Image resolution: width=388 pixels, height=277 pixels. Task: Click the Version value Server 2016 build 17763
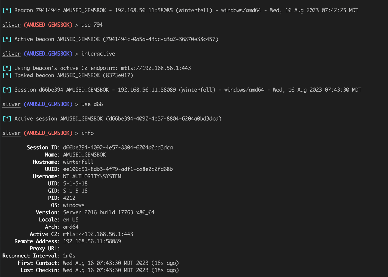(x=98, y=212)
